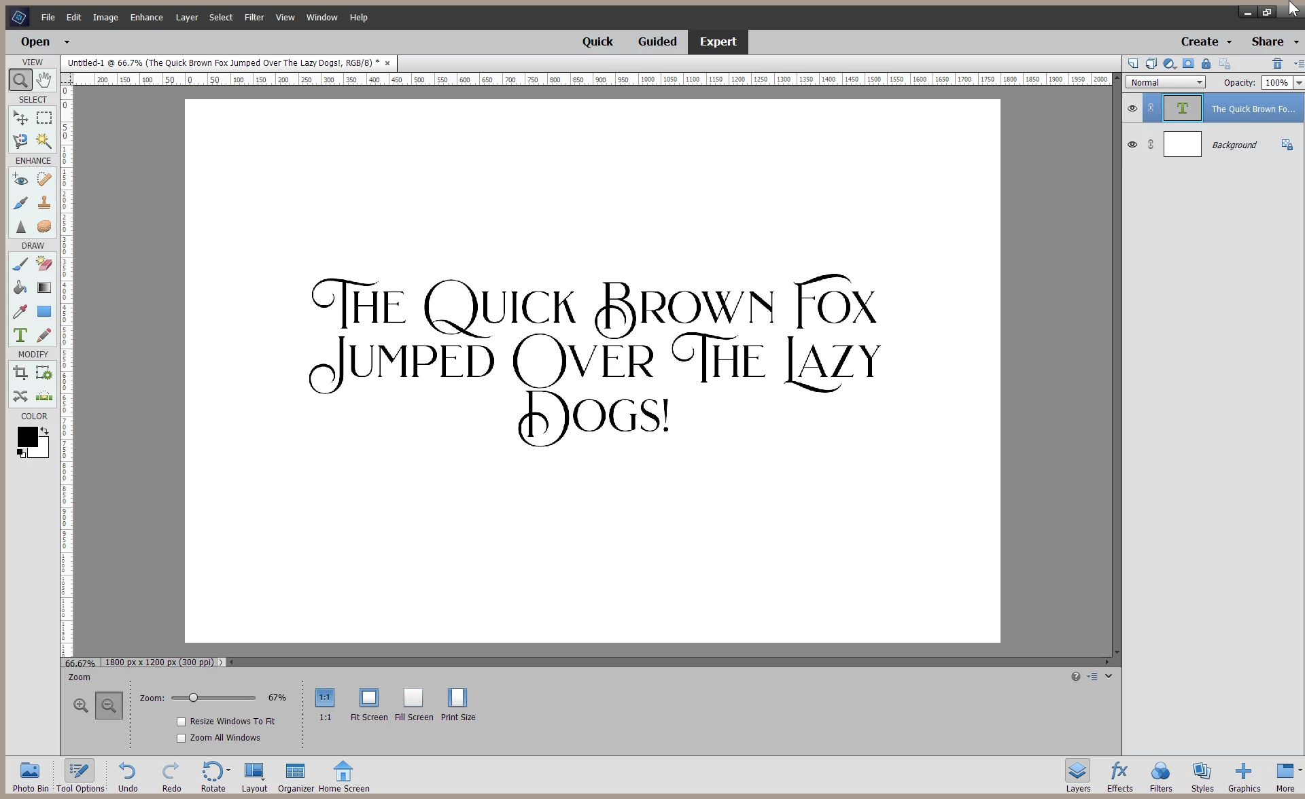Click the Delete Layer trash icon
The width and height of the screenshot is (1305, 799).
(1277, 64)
